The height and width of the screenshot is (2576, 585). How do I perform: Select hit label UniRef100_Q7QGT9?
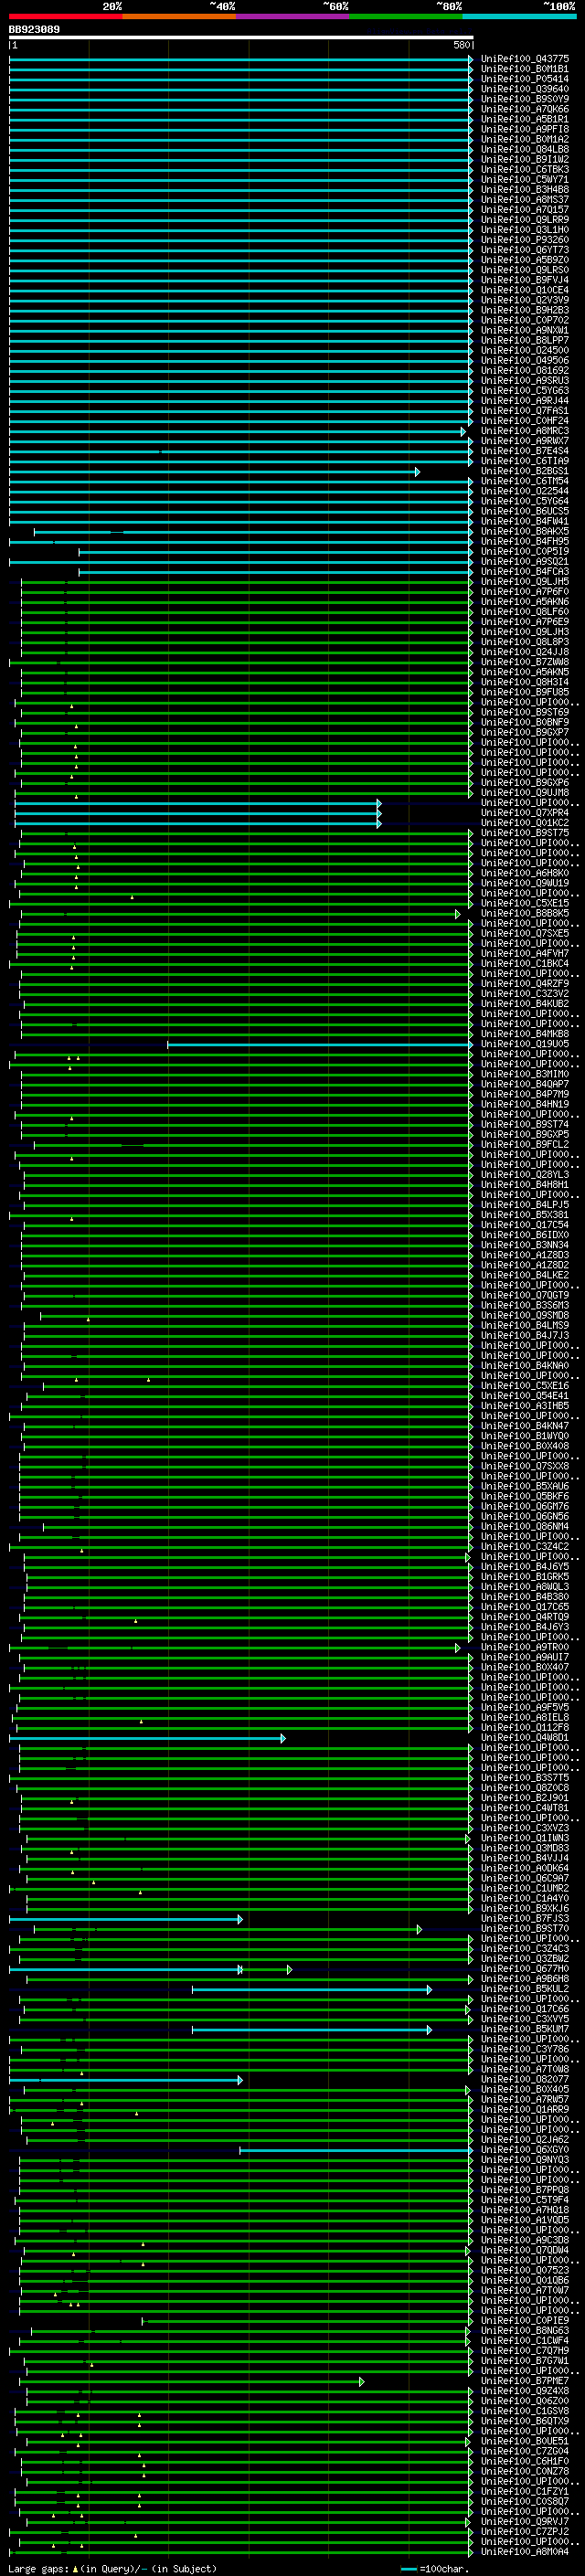525,1295
